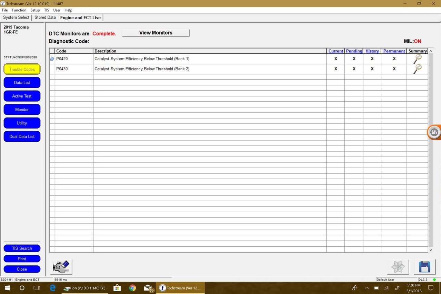
Task: Click the clear DTCs engine eraser icon
Action: (61, 267)
